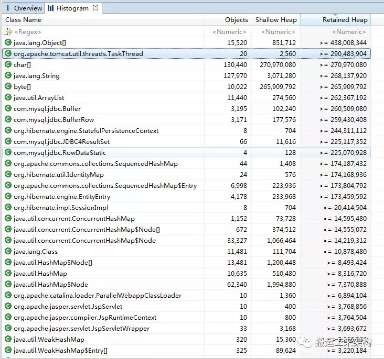The height and width of the screenshot is (359, 384).
Task: Select org.hibernate.engine.EntityEntry class name
Action: (62, 197)
